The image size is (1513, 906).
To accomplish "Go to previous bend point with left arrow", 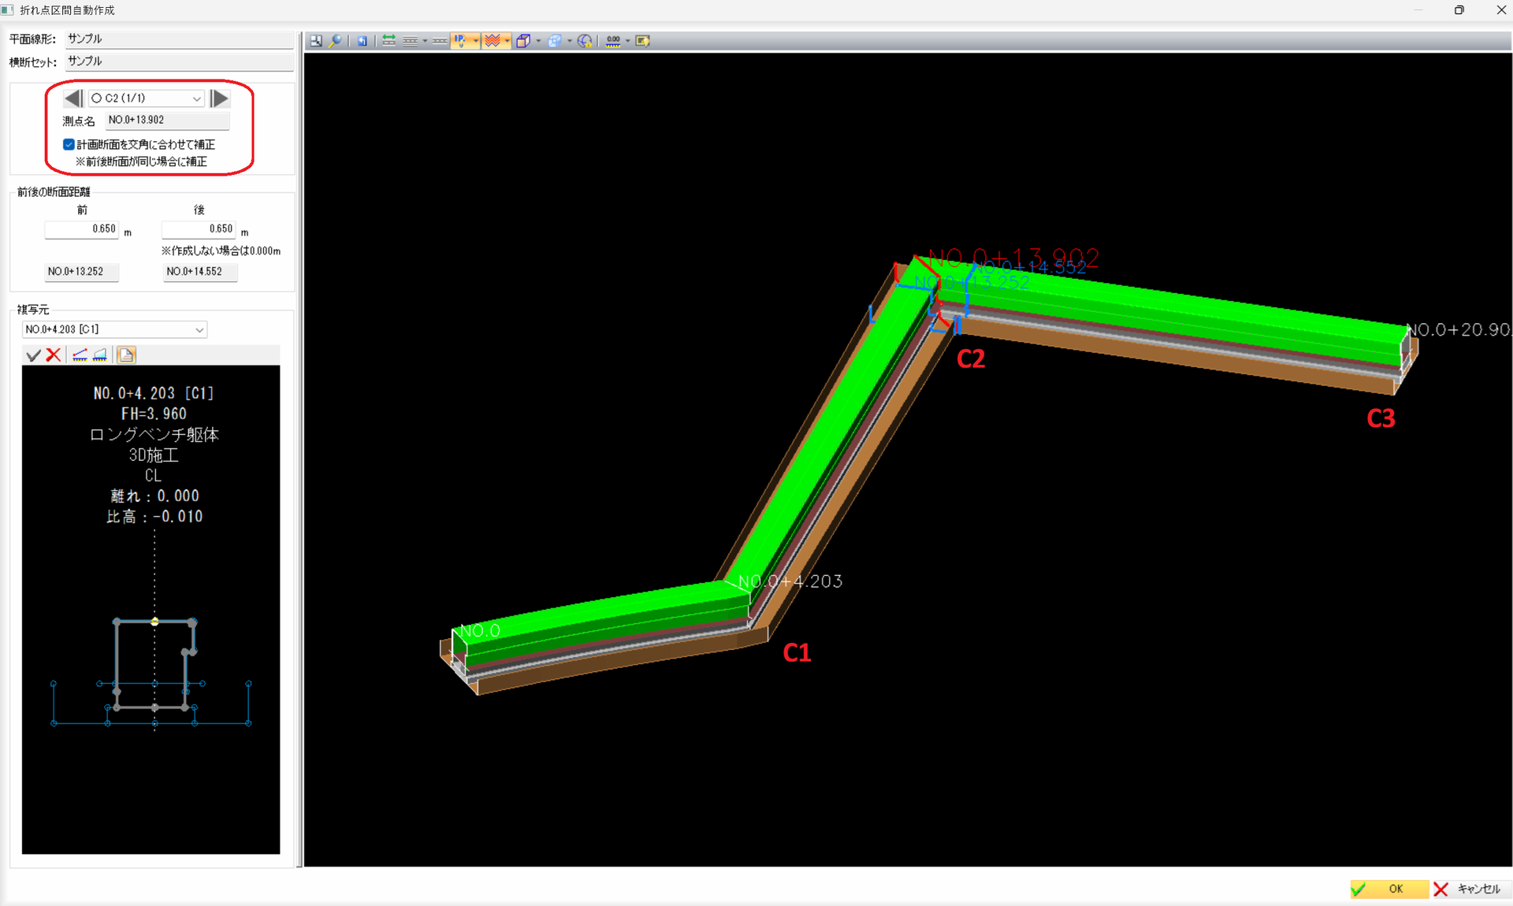I will point(73,98).
